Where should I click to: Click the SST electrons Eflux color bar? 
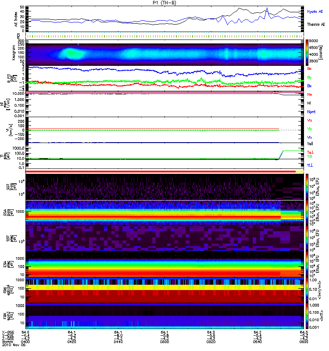307,238
